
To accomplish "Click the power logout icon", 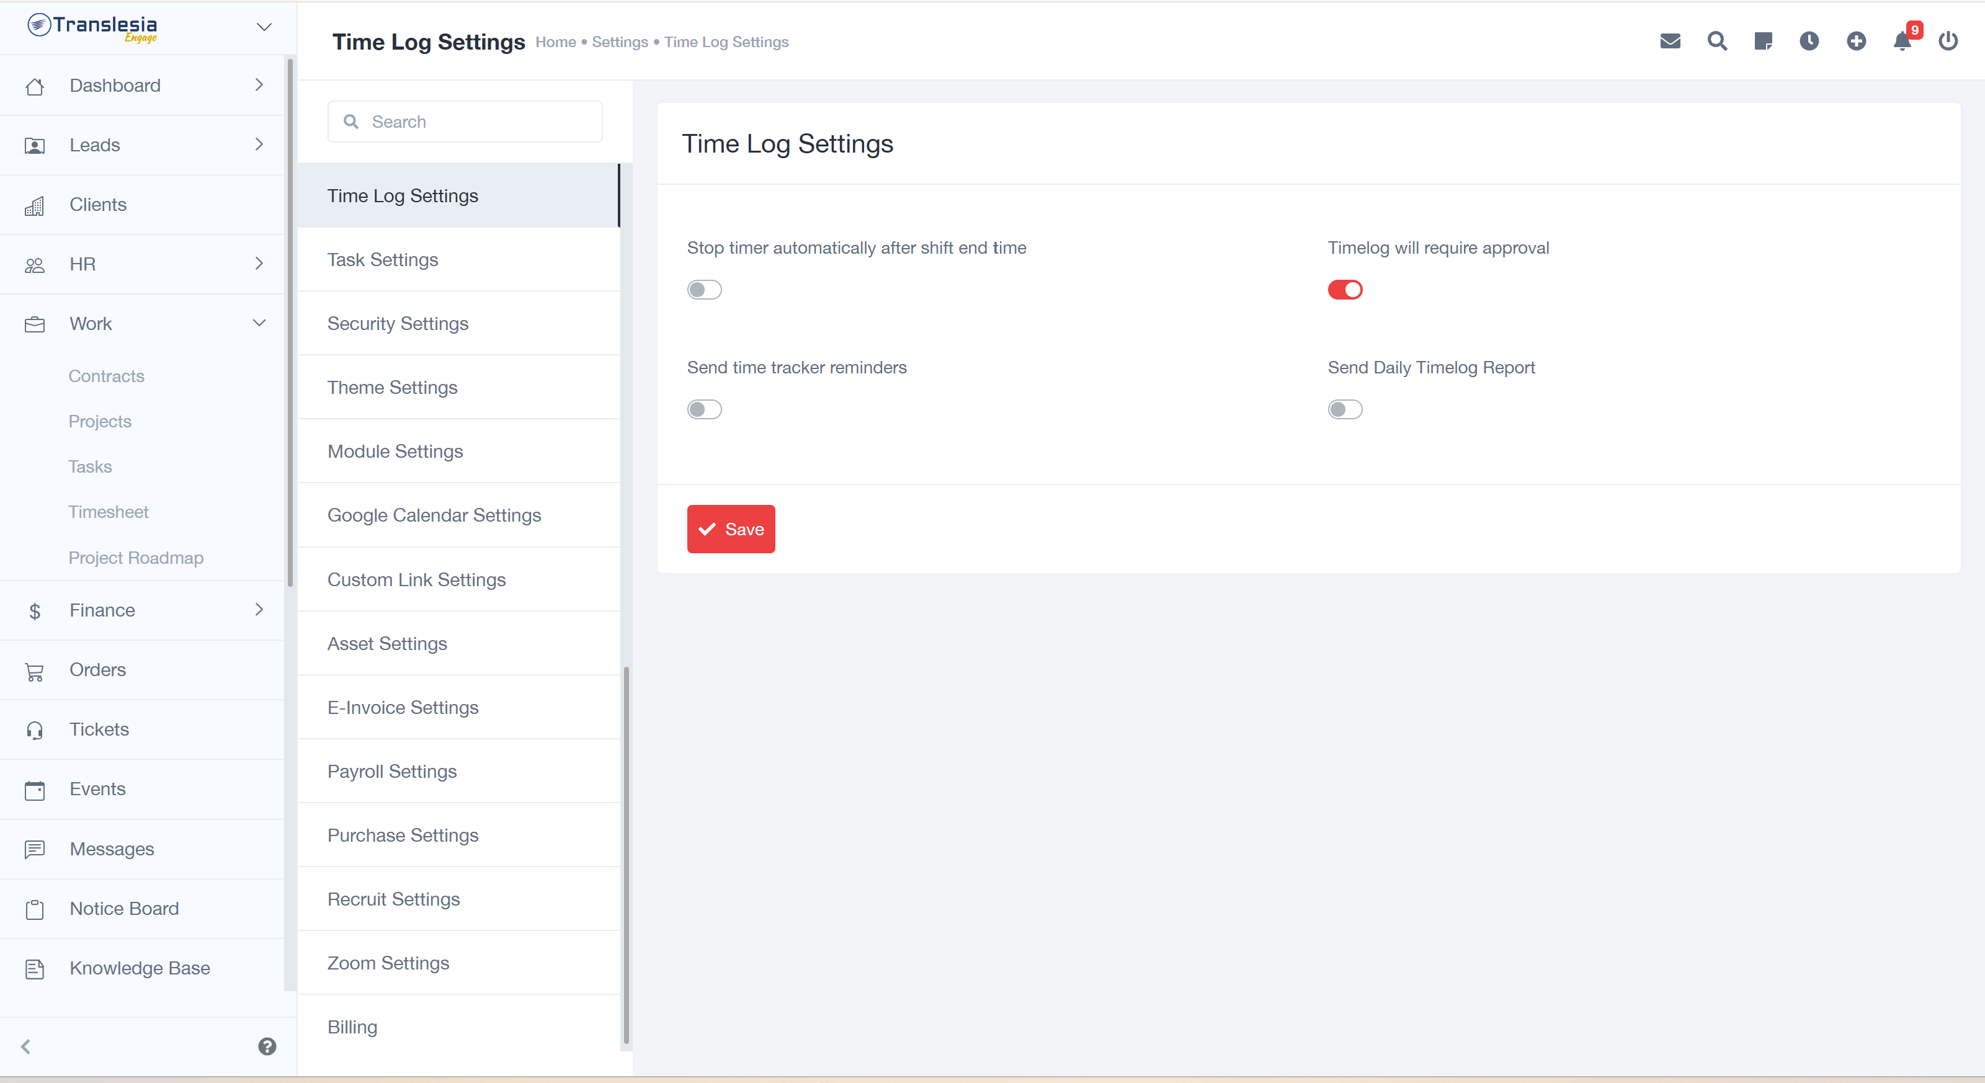I will pyautogui.click(x=1948, y=42).
